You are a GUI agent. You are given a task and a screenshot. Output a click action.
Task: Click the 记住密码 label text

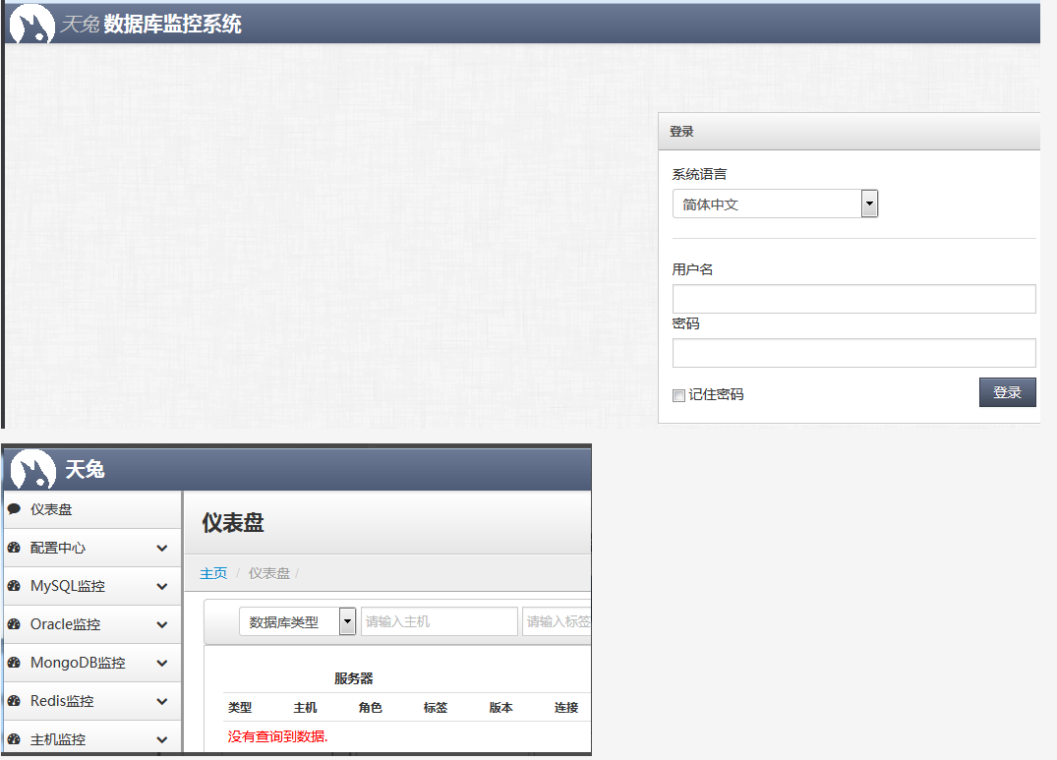(717, 395)
